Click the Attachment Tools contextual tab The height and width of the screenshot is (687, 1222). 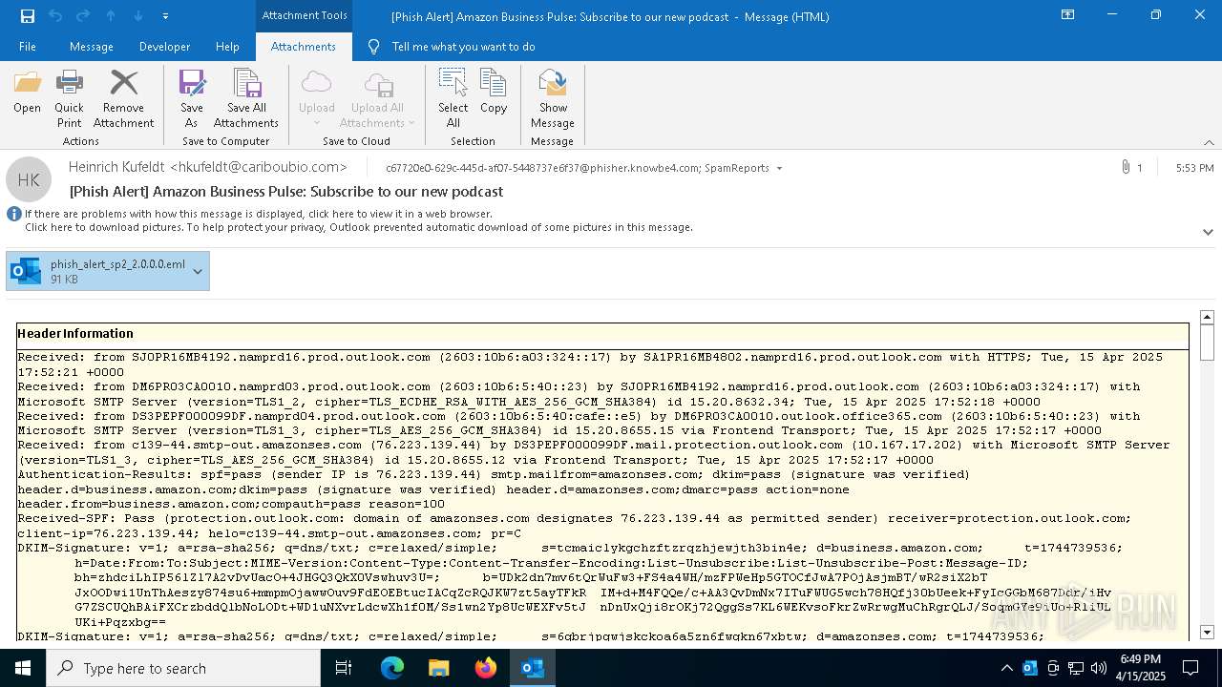[305, 16]
